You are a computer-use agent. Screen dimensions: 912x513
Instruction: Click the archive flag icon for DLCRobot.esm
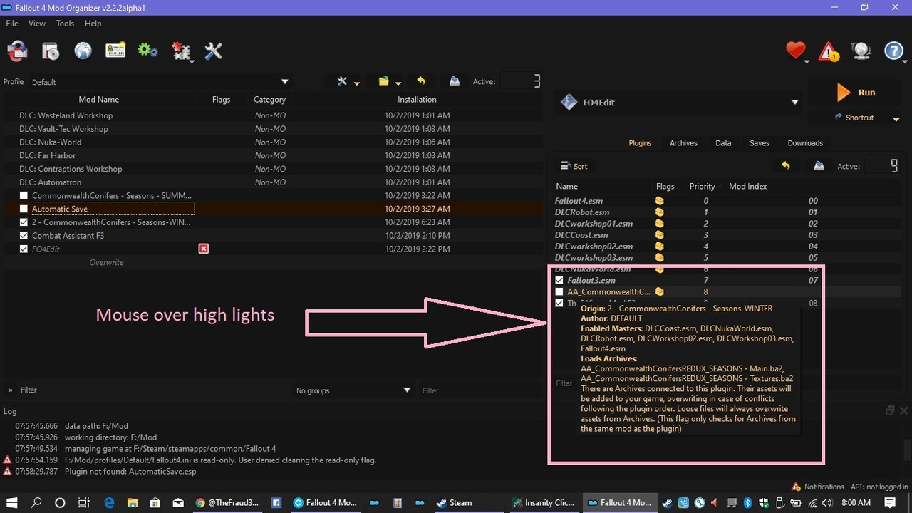660,212
